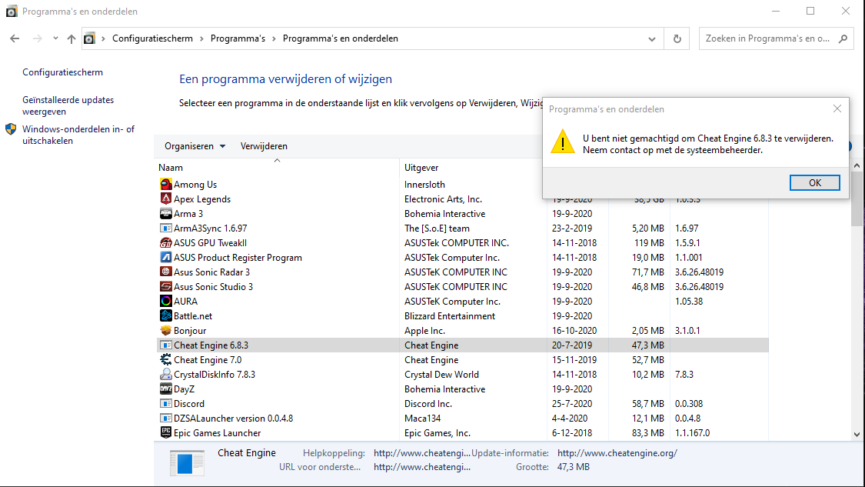
Task: Click in Zoeken in Programma's search field
Action: (768, 38)
